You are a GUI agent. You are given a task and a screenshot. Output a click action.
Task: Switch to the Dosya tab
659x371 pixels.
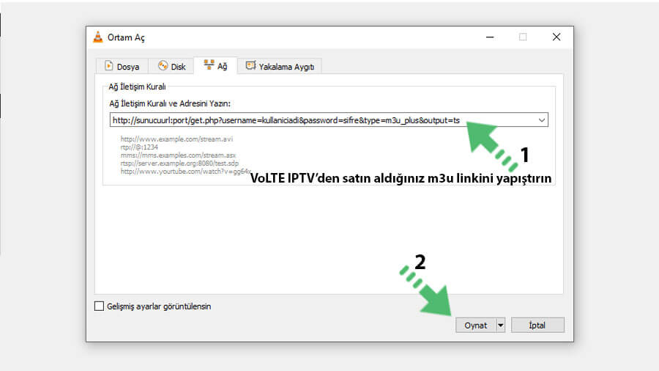pos(122,67)
